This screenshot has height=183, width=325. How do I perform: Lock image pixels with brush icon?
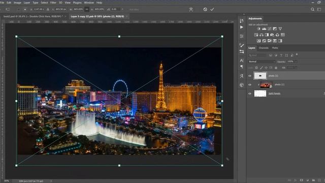[x=262, y=68]
